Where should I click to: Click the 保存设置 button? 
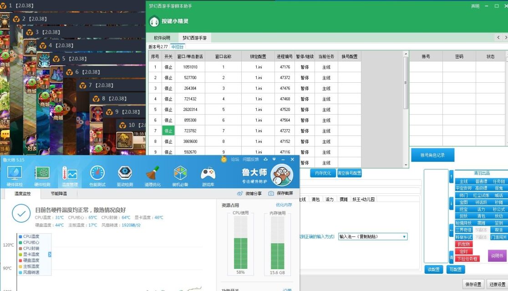click(473, 284)
